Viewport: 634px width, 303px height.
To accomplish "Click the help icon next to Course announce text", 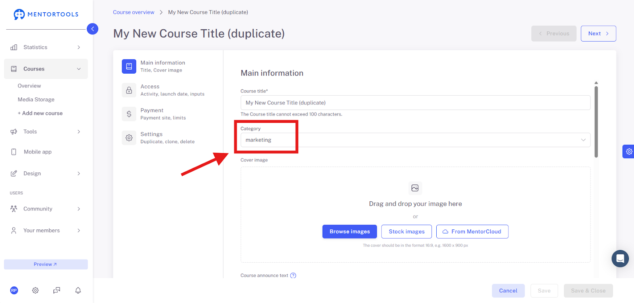I will coord(293,276).
